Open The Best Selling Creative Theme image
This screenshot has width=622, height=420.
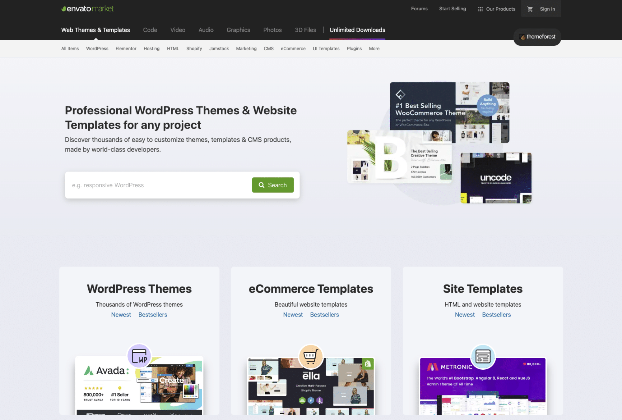[400, 157]
